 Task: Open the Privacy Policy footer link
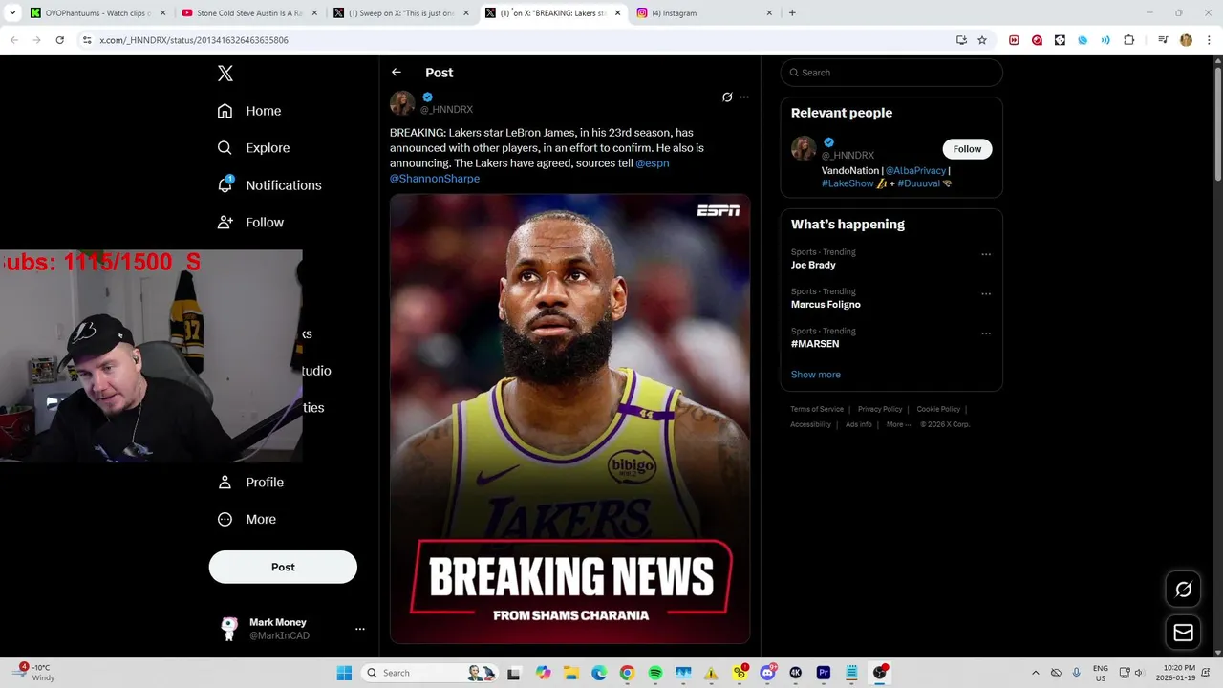[x=880, y=409]
